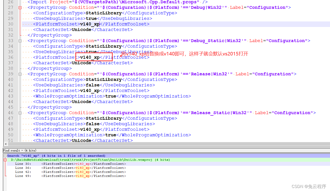The image size is (330, 191).
Task: Click line number 43 in the margin
Action: click(10, 96)
